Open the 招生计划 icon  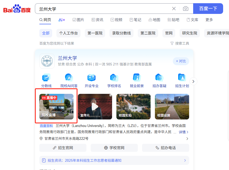point(182,80)
